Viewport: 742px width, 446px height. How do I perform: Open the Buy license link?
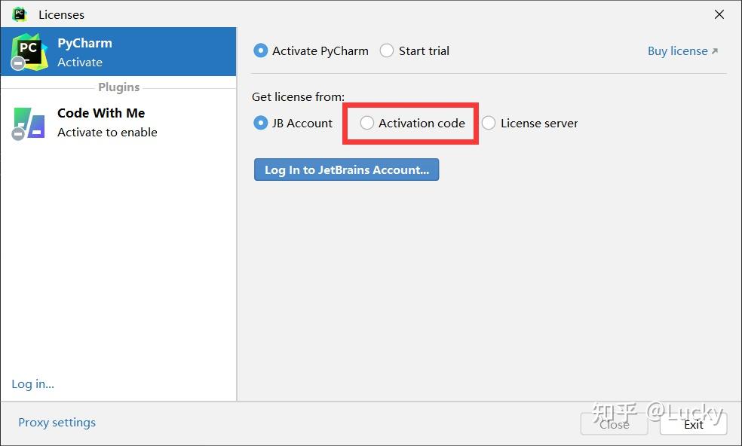(x=677, y=51)
